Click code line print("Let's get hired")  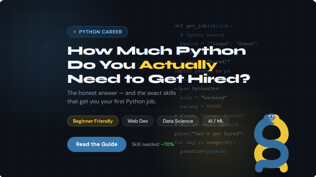coord(209,134)
